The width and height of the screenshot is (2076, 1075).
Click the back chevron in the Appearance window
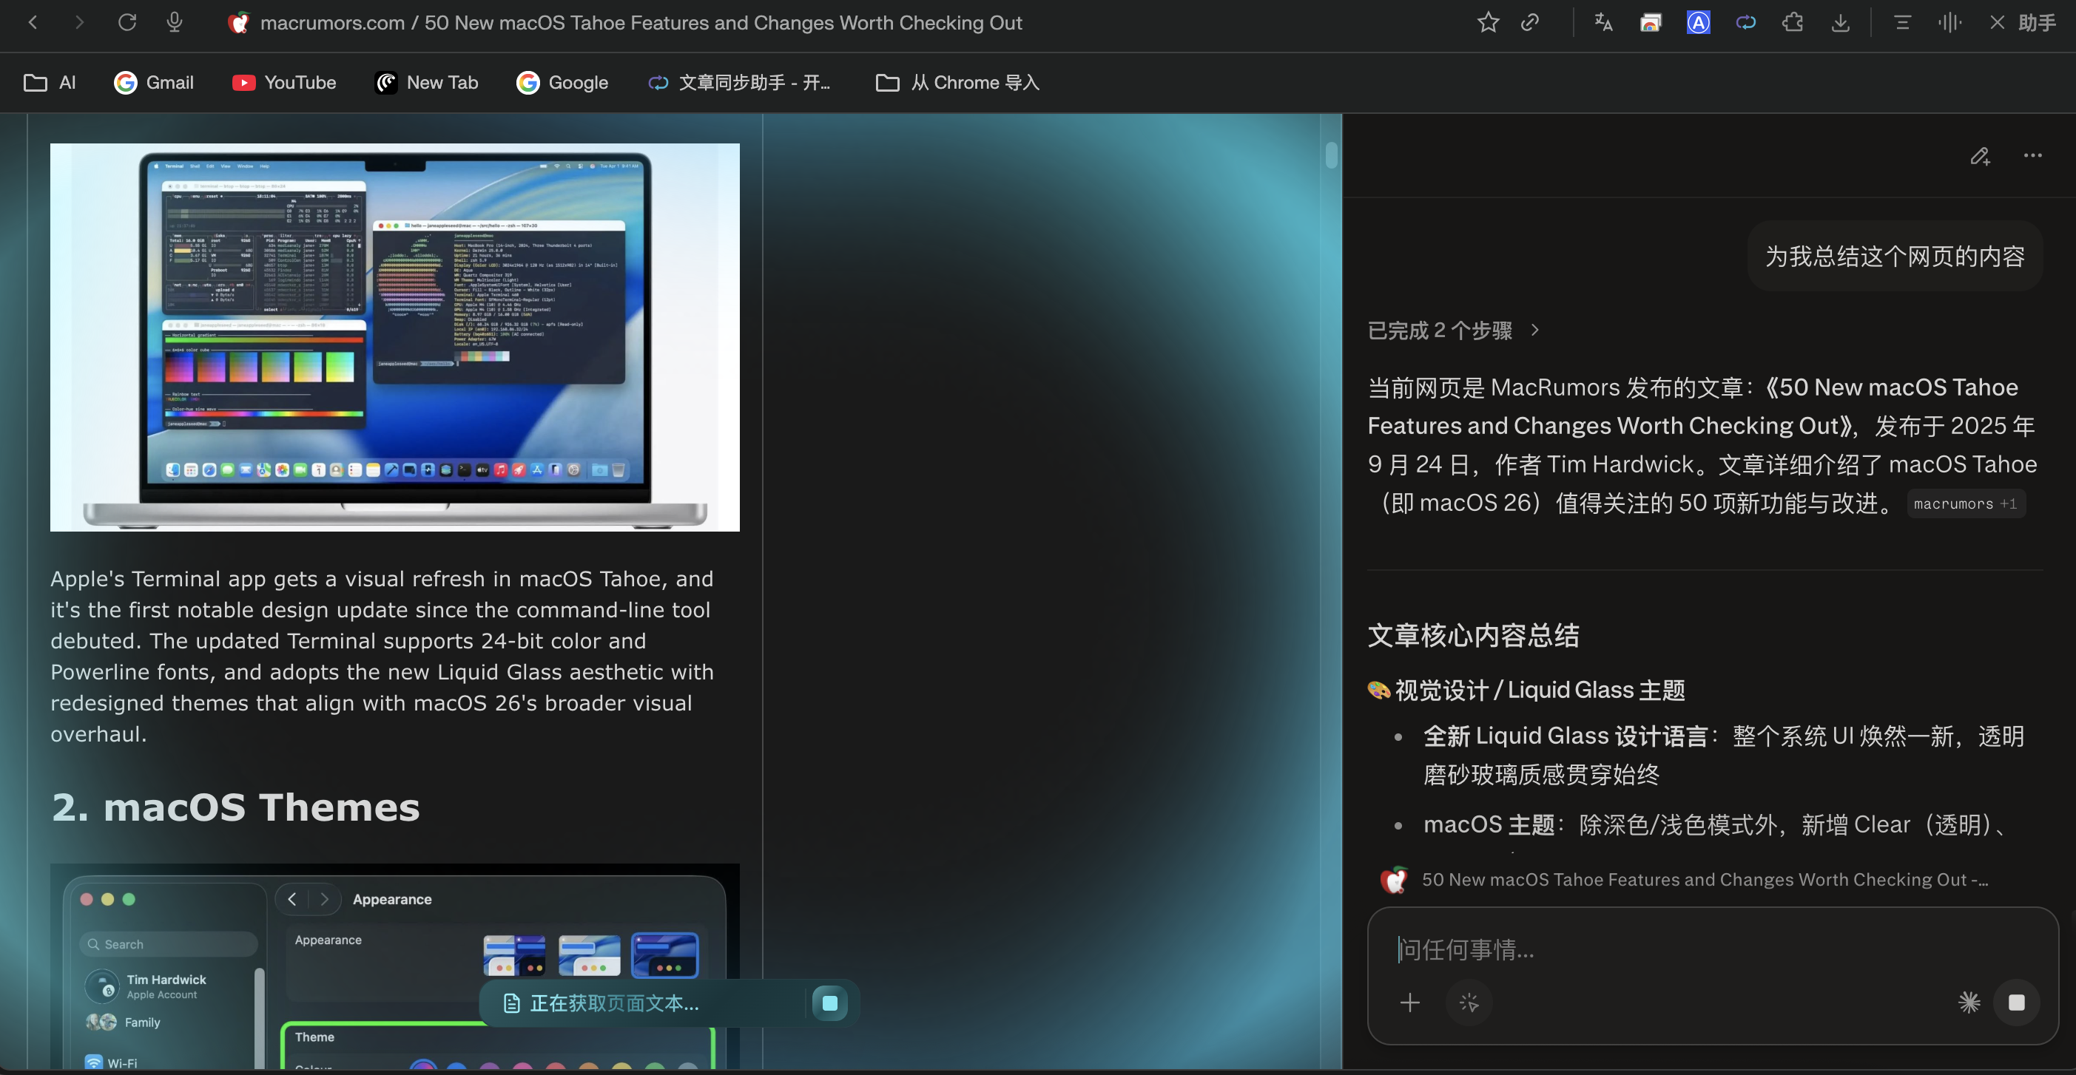click(x=291, y=900)
